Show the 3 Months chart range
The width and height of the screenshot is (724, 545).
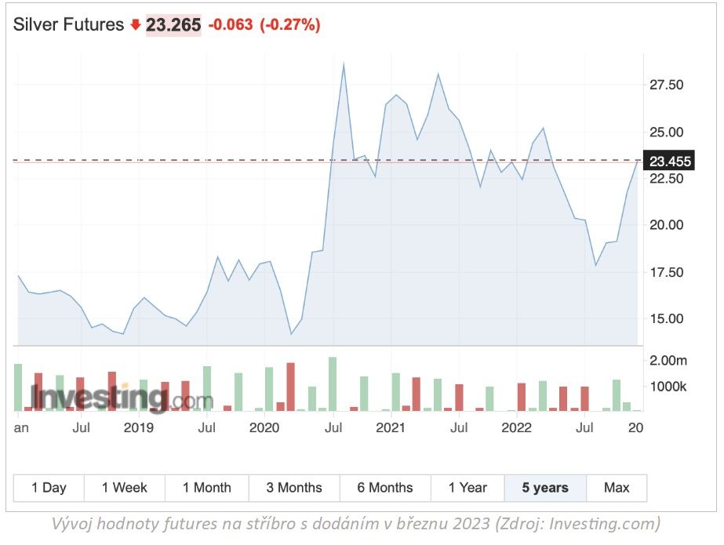tap(294, 488)
